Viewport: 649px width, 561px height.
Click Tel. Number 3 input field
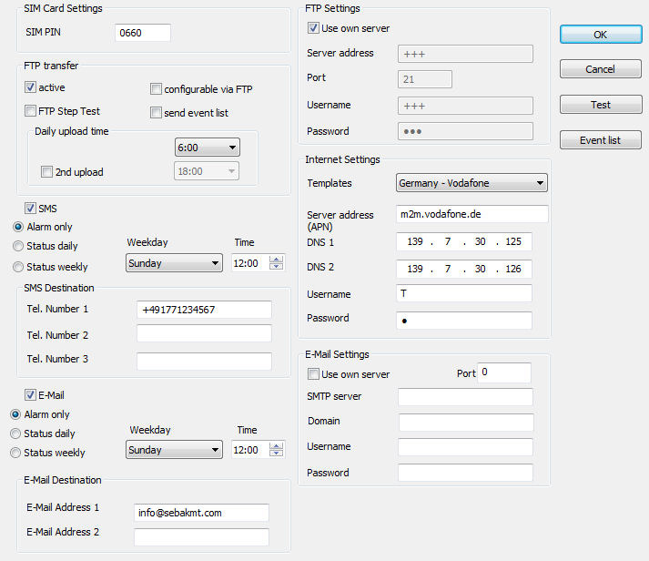[x=204, y=361]
